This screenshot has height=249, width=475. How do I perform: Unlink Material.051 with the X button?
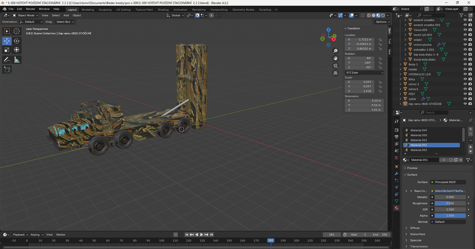(461, 160)
